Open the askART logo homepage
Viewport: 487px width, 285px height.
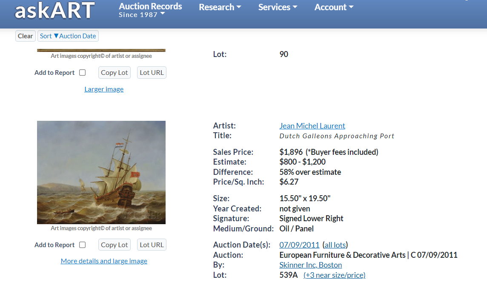click(x=54, y=11)
